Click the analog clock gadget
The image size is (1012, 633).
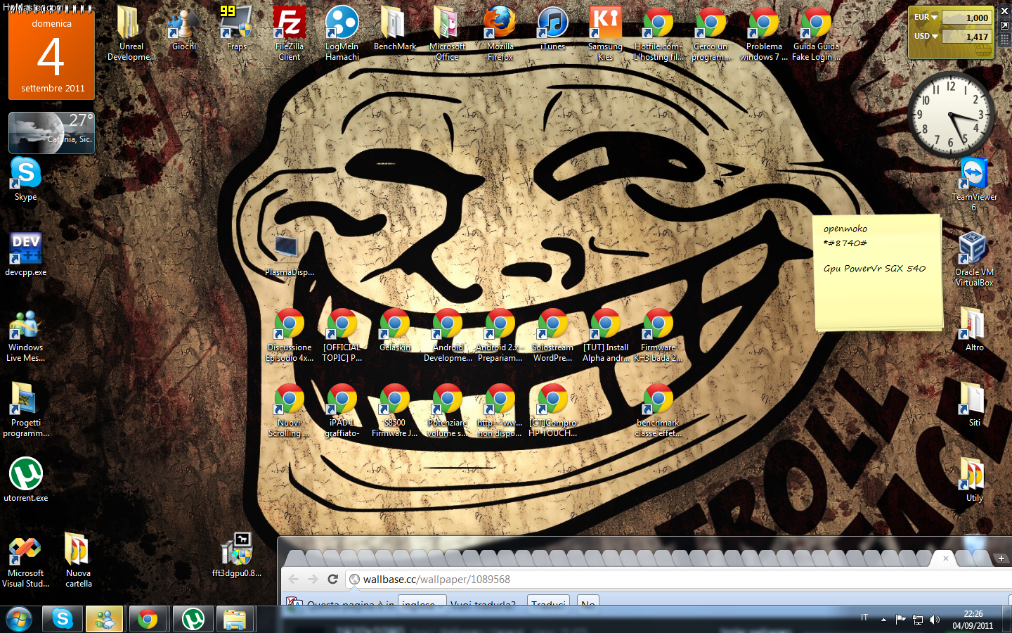[x=951, y=115]
